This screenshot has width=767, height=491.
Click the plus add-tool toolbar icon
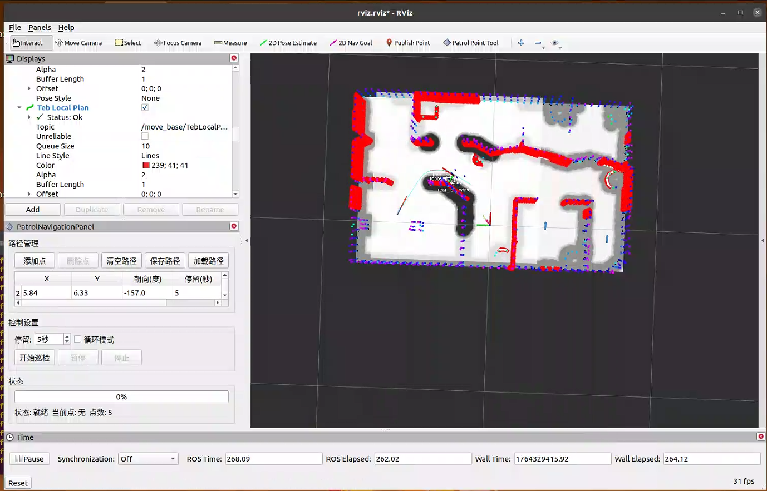[521, 43]
